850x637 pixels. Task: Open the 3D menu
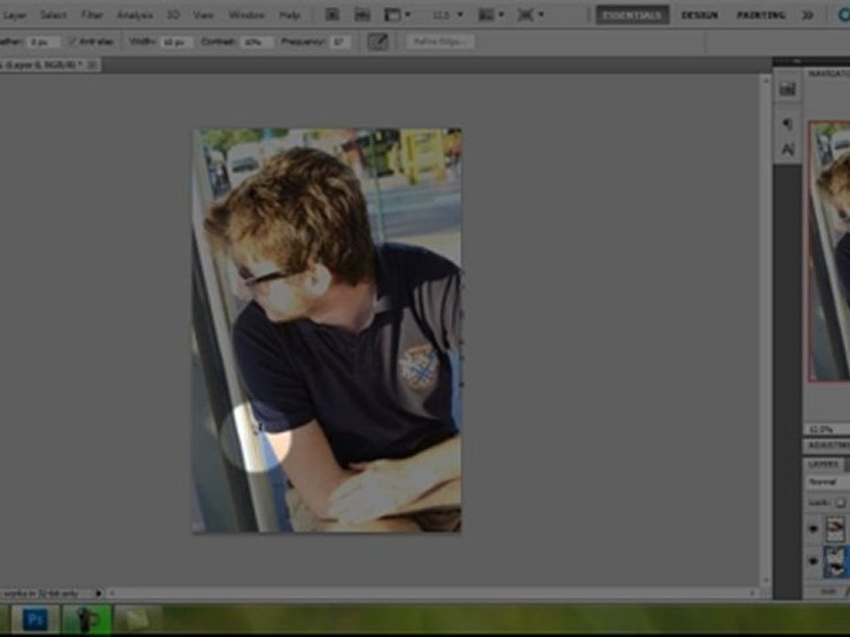pyautogui.click(x=174, y=15)
